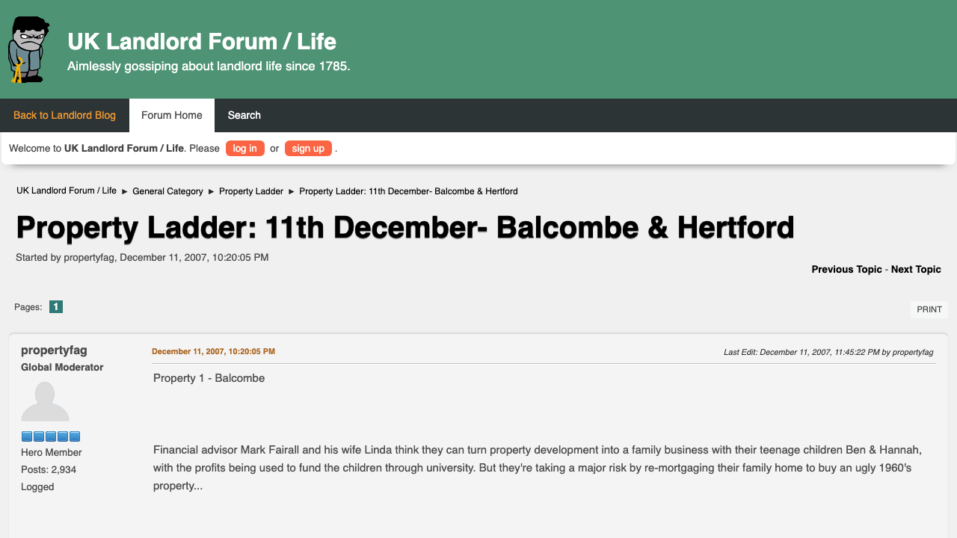Open the Back to Landlord Blog link

64,115
